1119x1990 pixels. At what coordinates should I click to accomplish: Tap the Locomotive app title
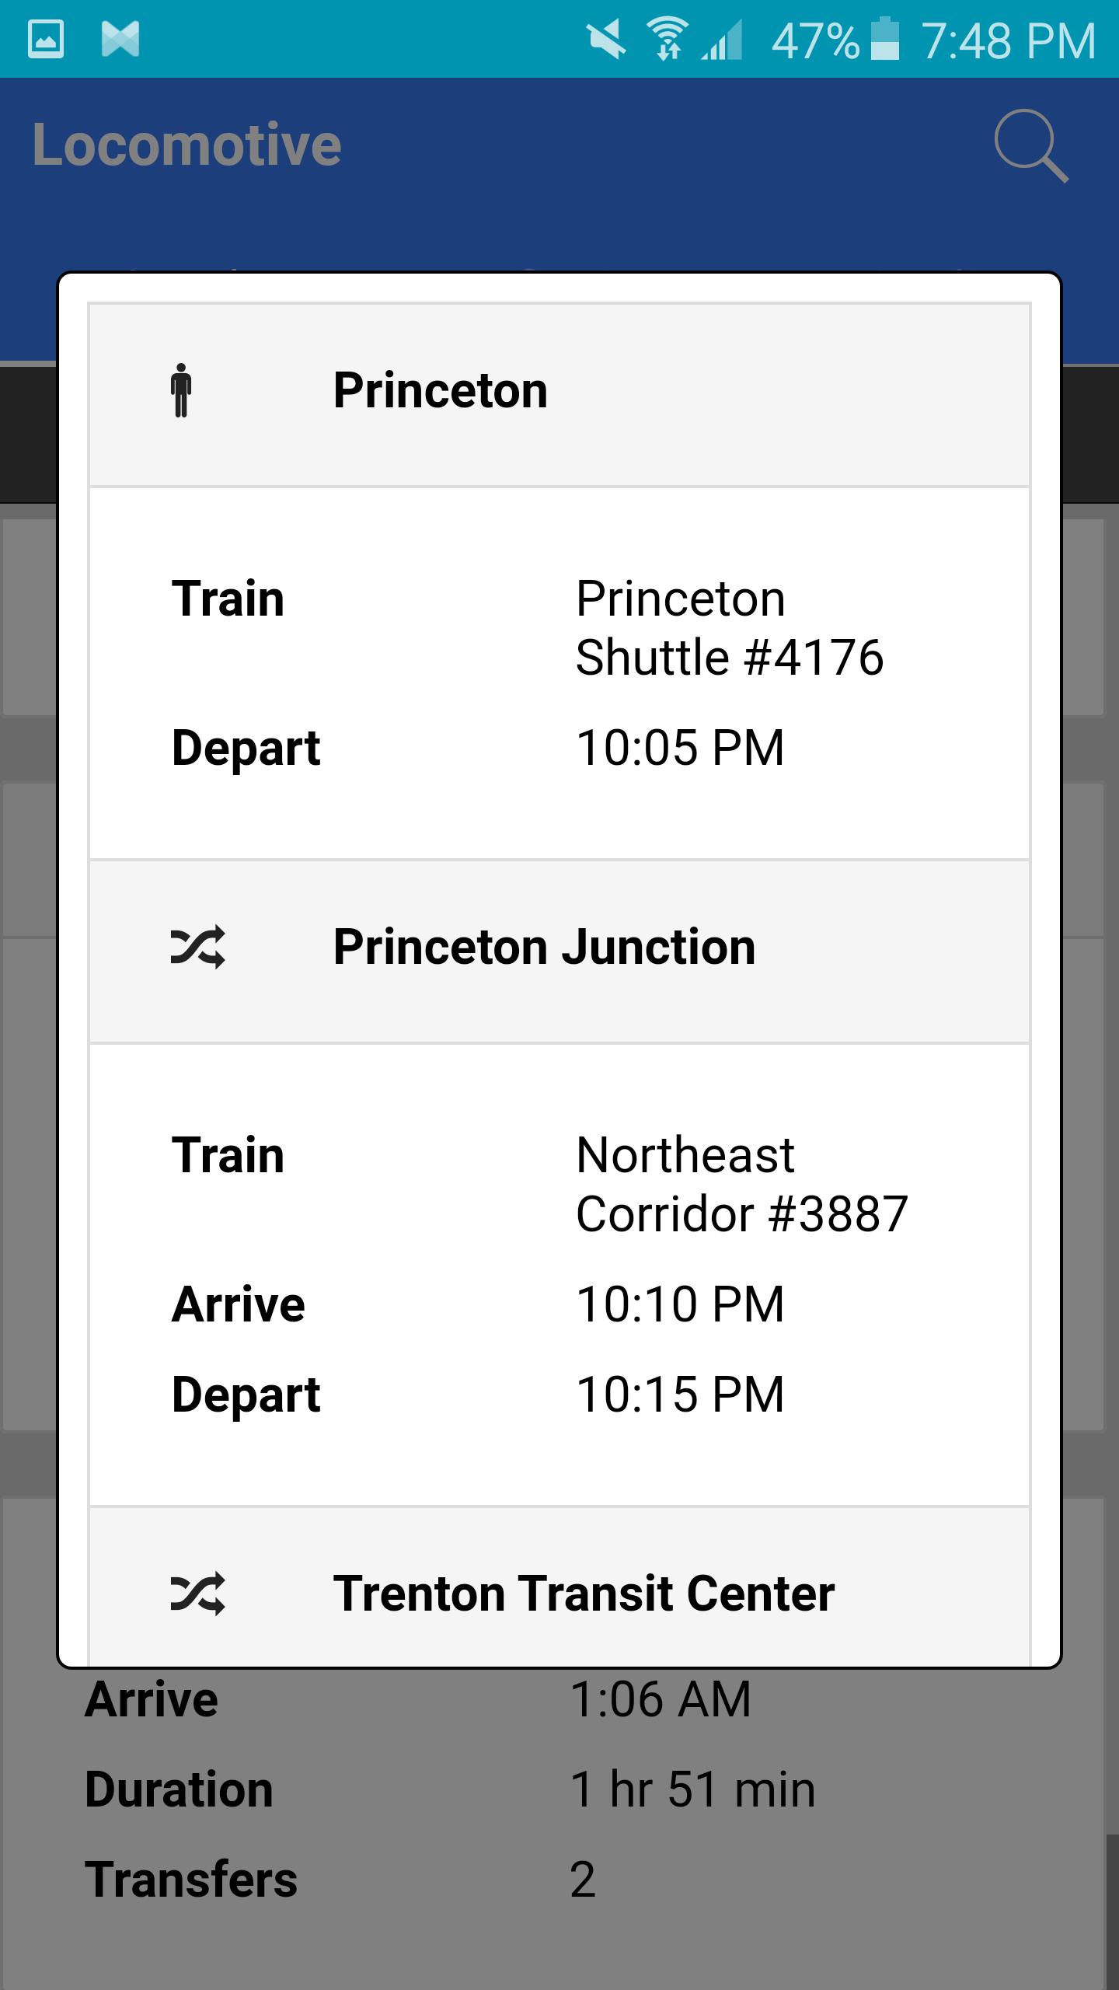pos(186,145)
